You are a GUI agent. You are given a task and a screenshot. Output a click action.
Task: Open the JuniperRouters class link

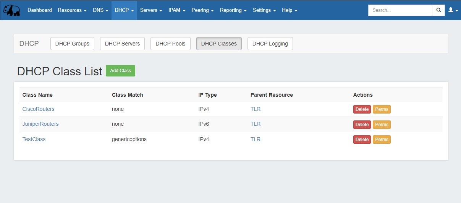click(40, 124)
